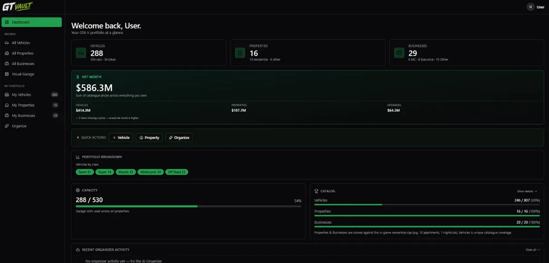Open All Vehicles in the sidebar

coord(32,43)
